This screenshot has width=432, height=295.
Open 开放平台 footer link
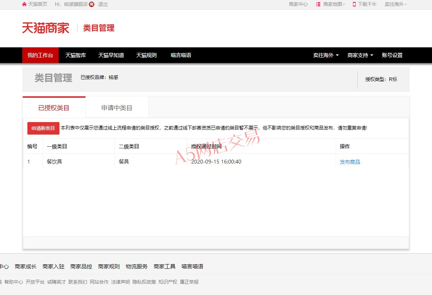[35, 282]
